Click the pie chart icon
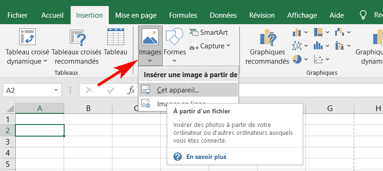The height and width of the screenshot is (171, 383). [x=297, y=59]
